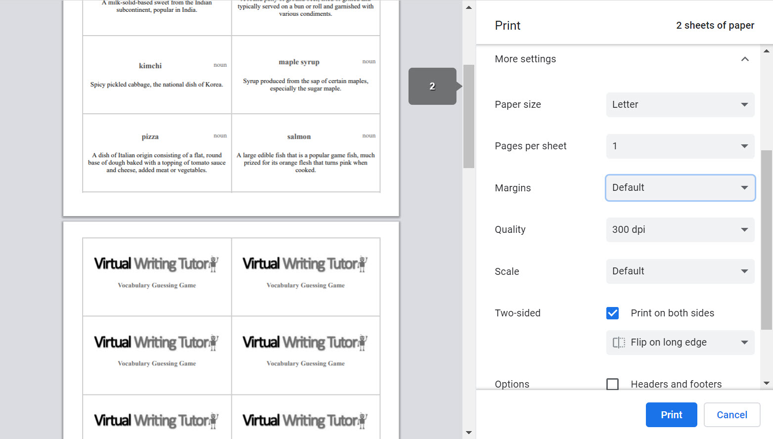Open the Scale dropdown
Image resolution: width=773 pixels, height=439 pixels.
(680, 271)
